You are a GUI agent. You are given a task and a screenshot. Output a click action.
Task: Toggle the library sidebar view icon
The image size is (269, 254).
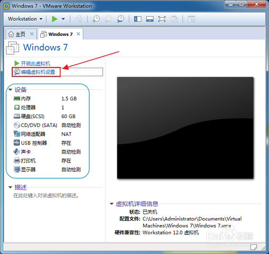pos(138,19)
